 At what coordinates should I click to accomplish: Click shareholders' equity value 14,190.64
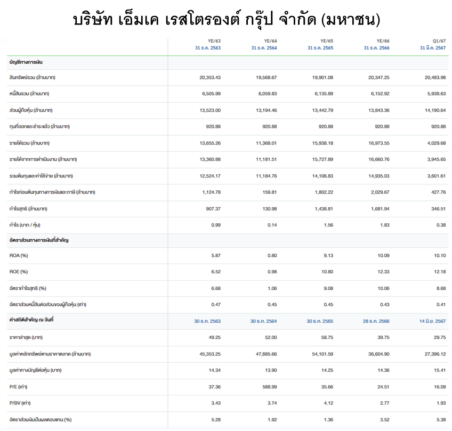[x=435, y=110]
